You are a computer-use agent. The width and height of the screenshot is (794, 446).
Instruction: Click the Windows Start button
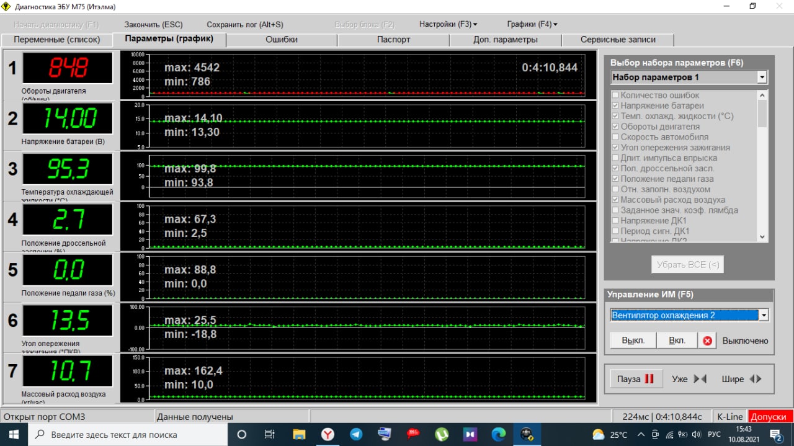click(14, 434)
